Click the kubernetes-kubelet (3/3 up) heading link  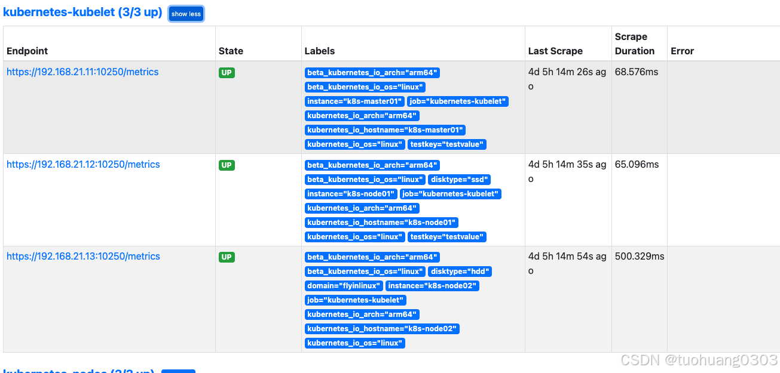[82, 13]
